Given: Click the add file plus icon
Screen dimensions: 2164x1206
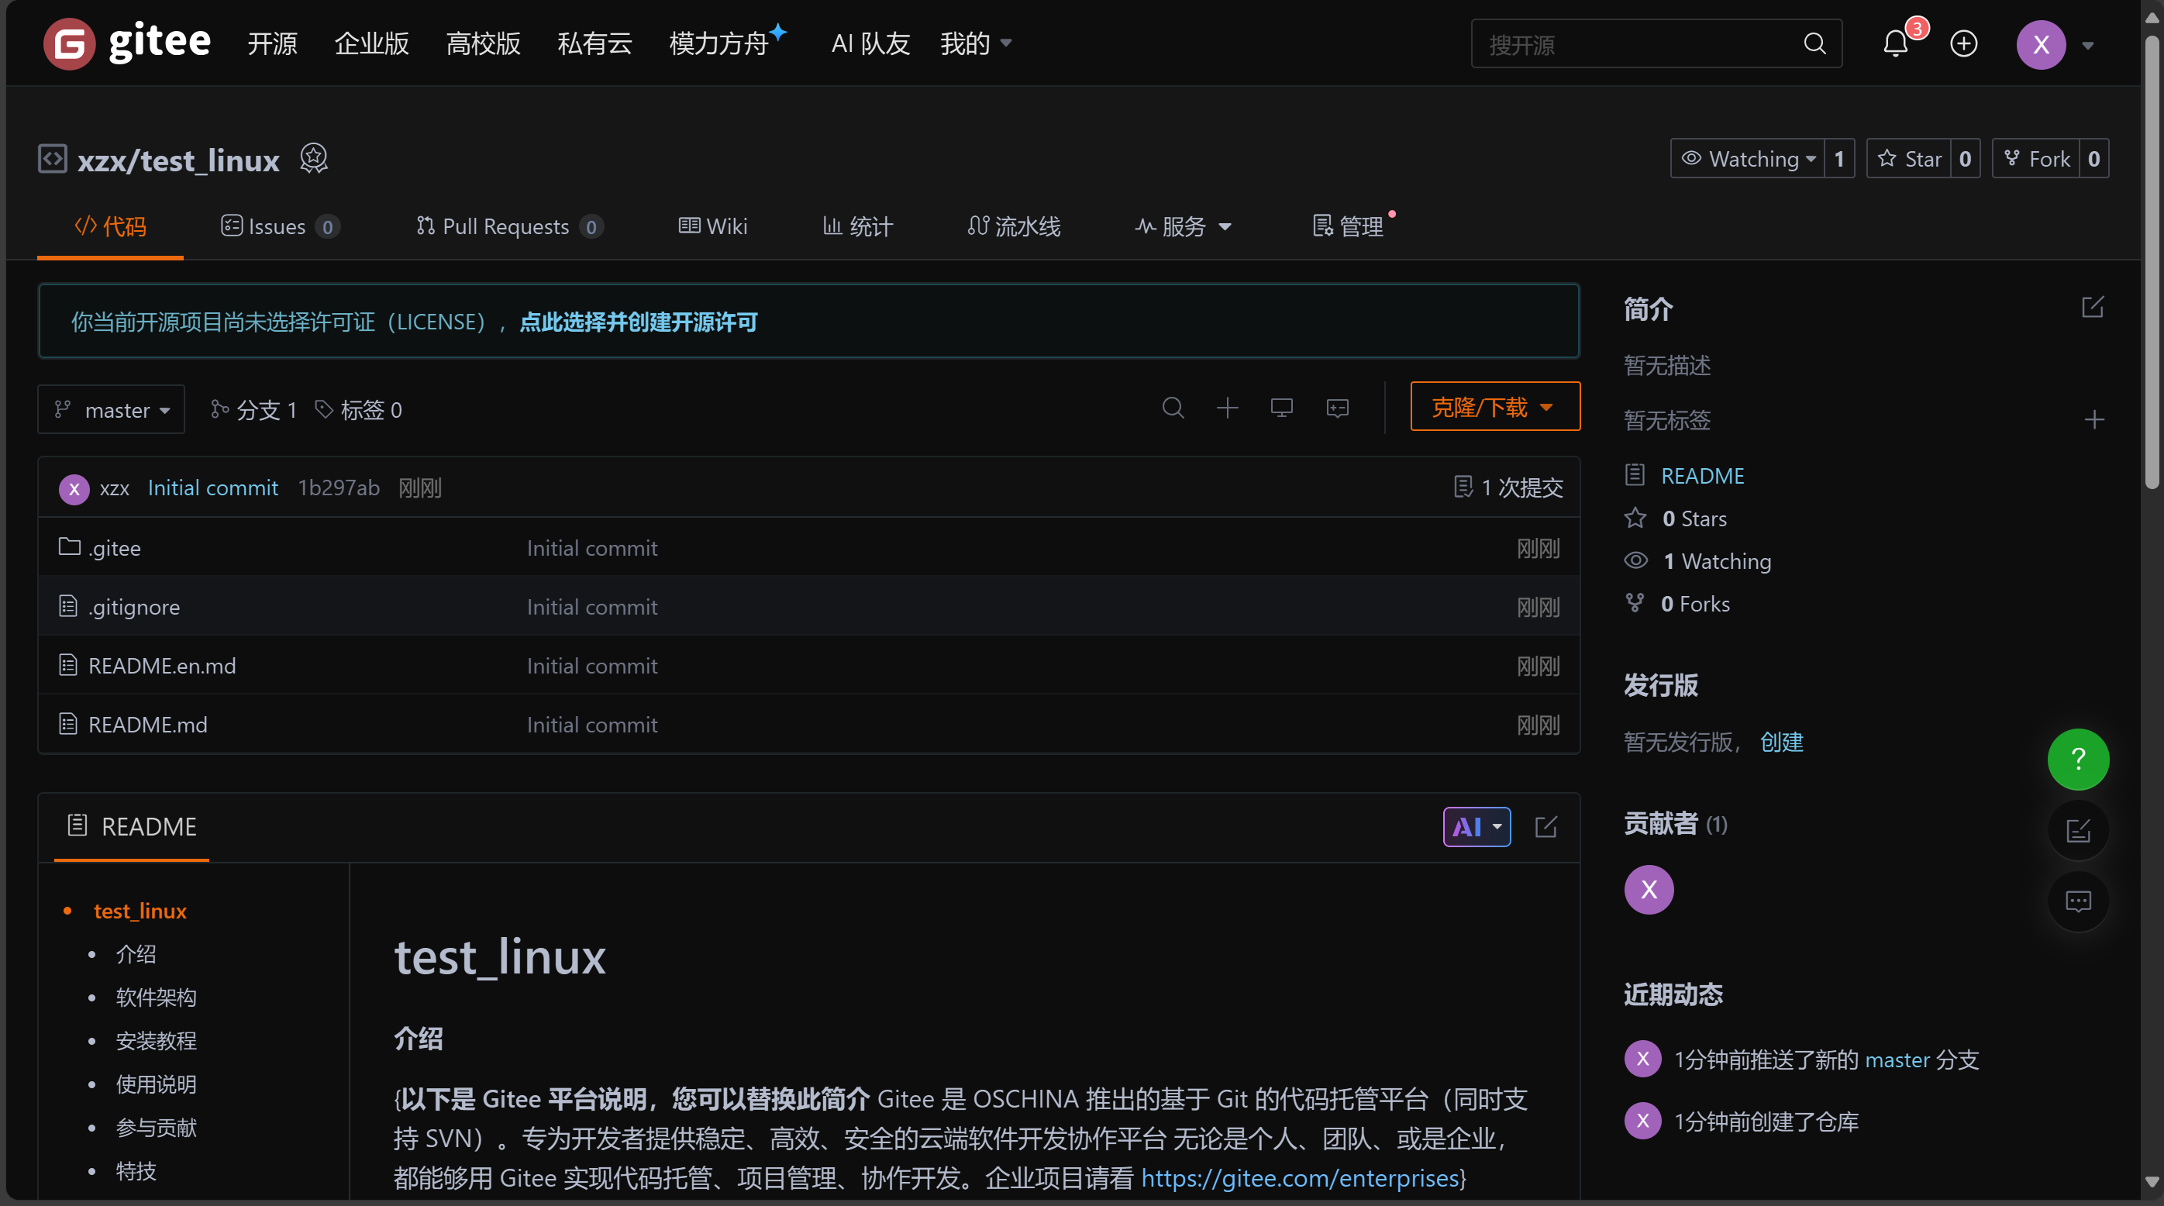Looking at the screenshot, I should tap(1228, 408).
